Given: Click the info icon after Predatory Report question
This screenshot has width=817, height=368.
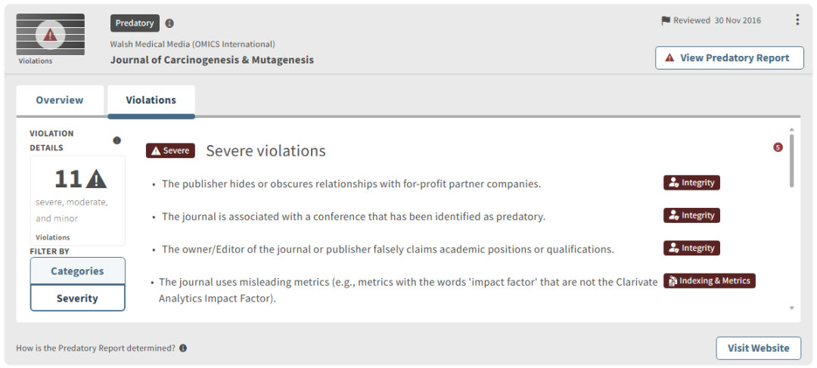Looking at the screenshot, I should point(183,348).
